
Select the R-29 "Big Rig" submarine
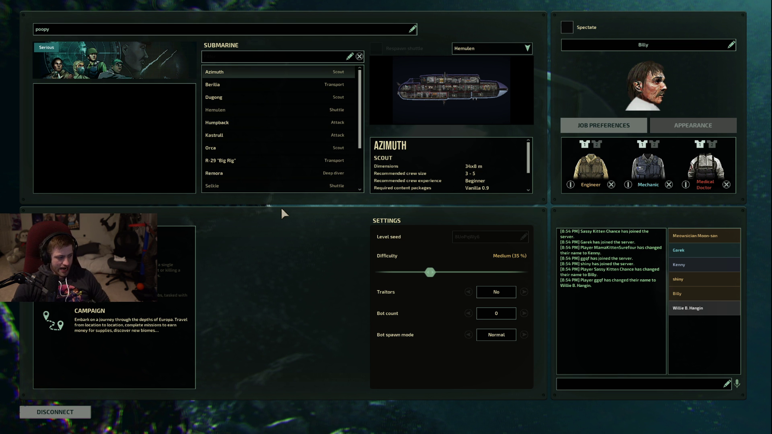coord(278,161)
